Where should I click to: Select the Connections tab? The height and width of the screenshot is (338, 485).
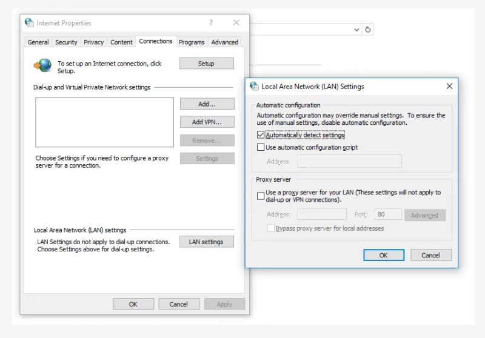click(156, 41)
